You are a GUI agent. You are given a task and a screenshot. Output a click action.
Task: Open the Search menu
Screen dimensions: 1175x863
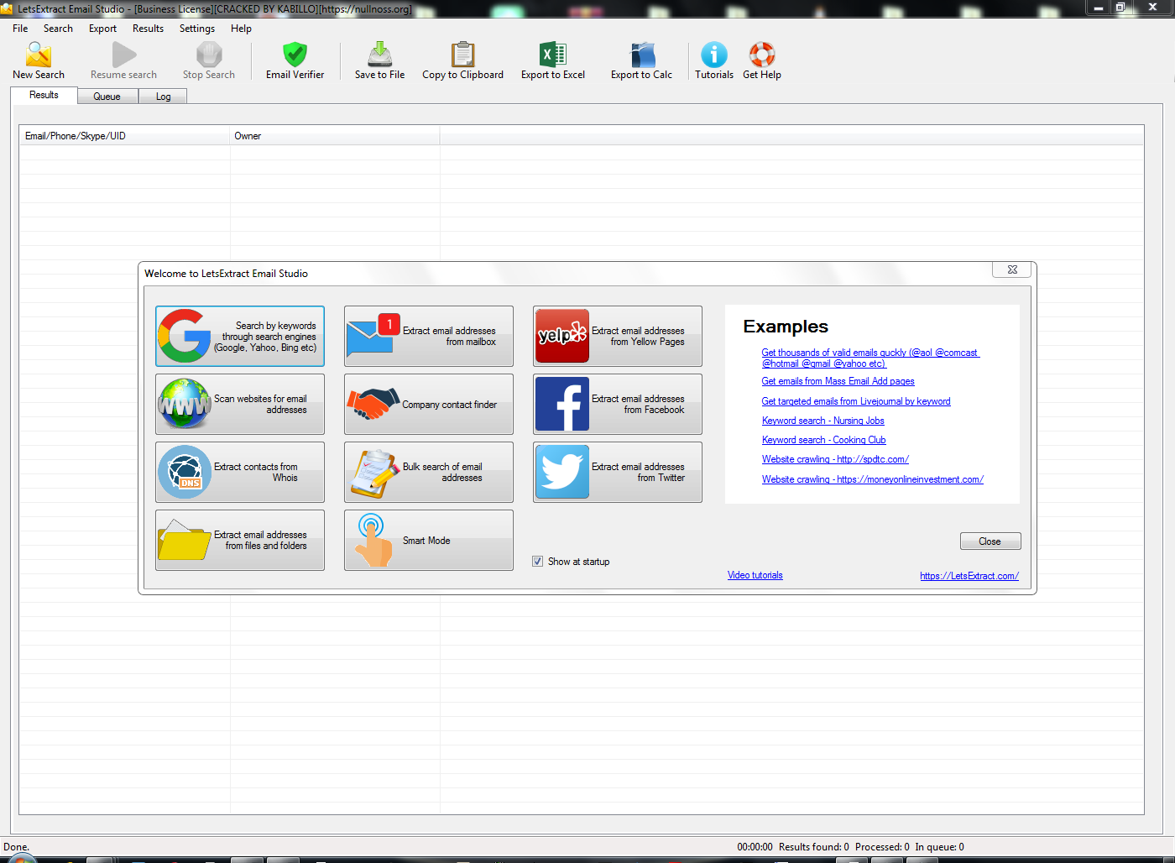[x=58, y=28]
